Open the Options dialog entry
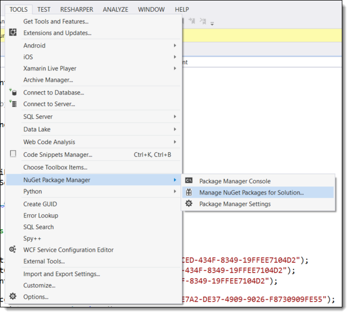Viewport: 350px width, 315px height. [x=93, y=297]
